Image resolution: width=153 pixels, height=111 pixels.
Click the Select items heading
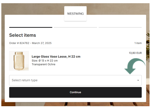[22, 35]
